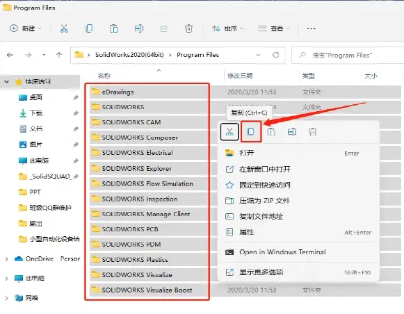Open PPT folder in sidebar

tap(30, 192)
